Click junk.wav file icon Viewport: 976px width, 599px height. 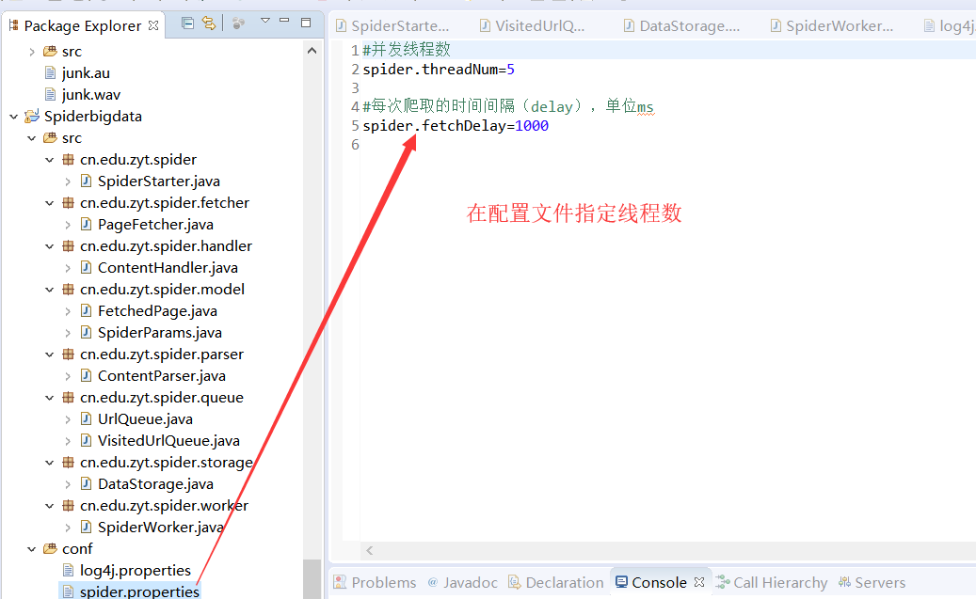[51, 95]
